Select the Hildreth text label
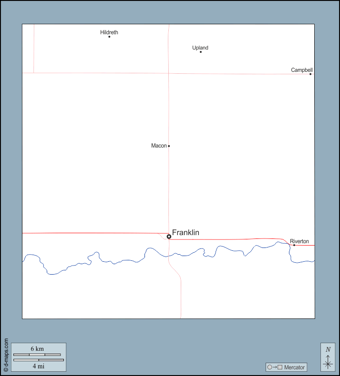Image resolution: width=340 pixels, height=376 pixels. tap(109, 32)
